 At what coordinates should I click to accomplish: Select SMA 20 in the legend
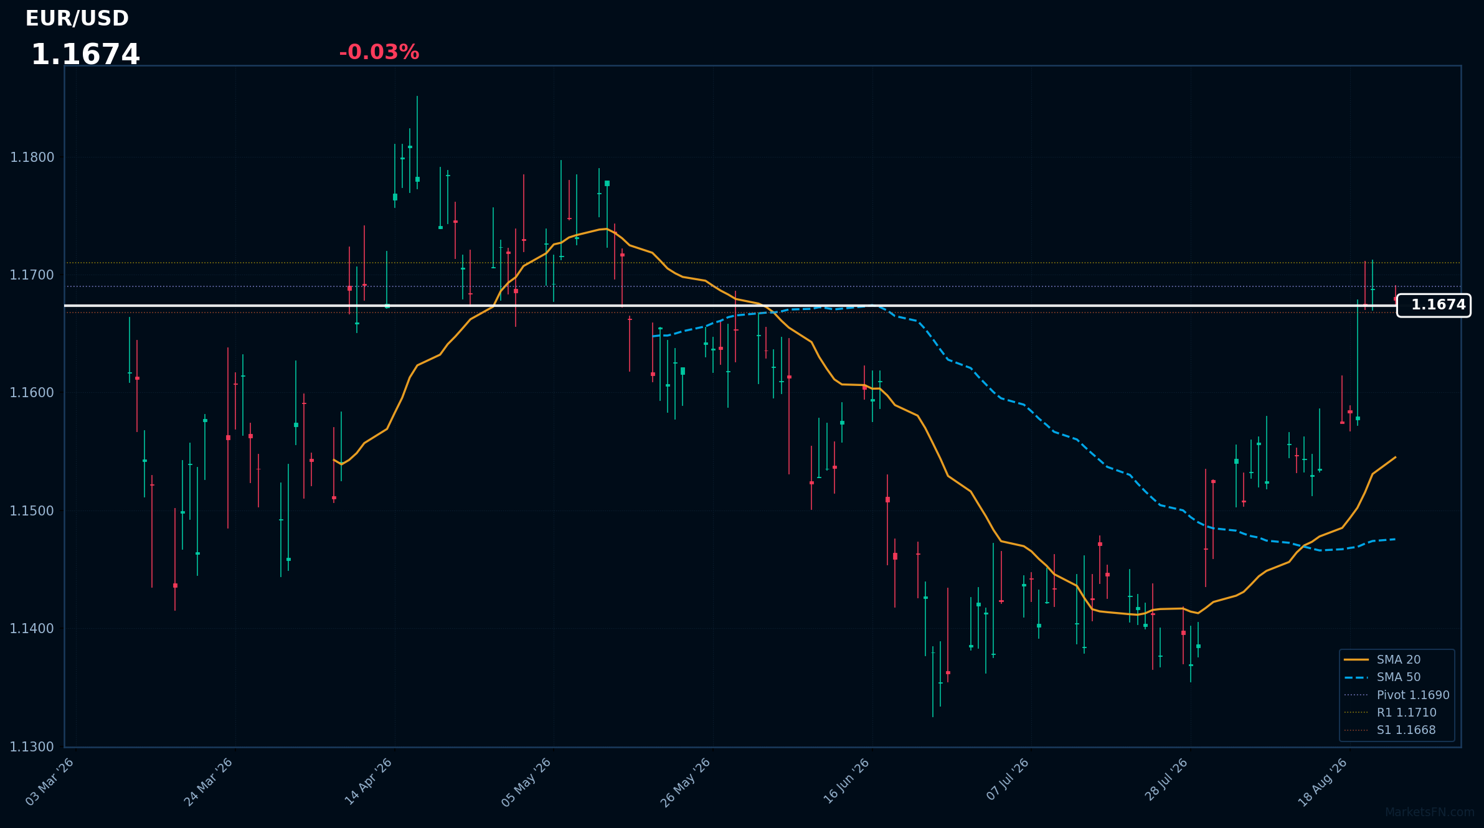click(1399, 659)
